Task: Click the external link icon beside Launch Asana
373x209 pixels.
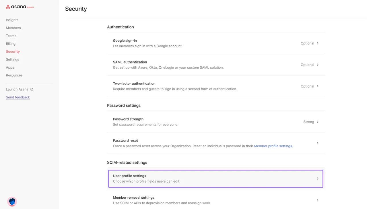Action: click(x=32, y=89)
